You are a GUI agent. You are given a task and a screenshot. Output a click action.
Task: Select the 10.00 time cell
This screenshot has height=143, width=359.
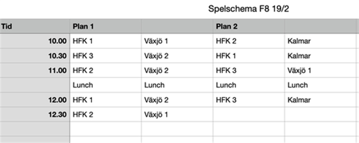(x=35, y=41)
